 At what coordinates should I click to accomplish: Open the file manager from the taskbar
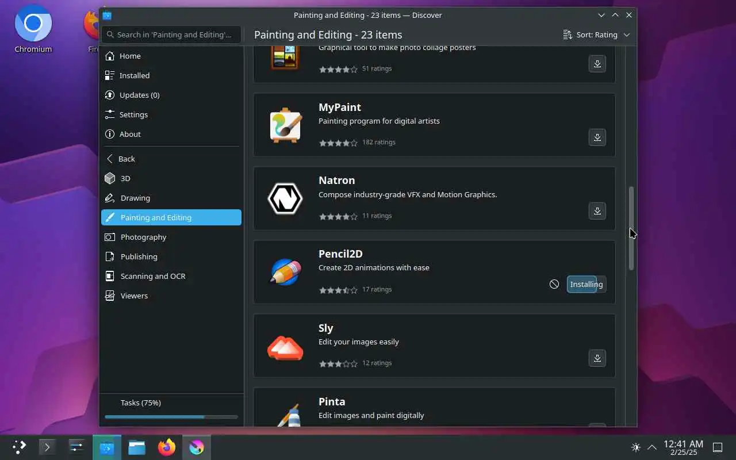click(137, 447)
